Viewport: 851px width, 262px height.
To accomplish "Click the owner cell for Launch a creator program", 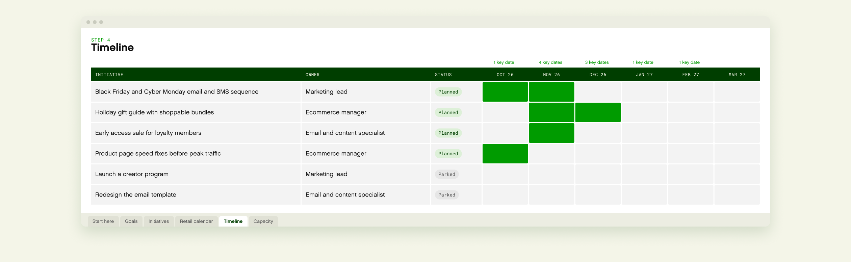I will tap(366, 174).
